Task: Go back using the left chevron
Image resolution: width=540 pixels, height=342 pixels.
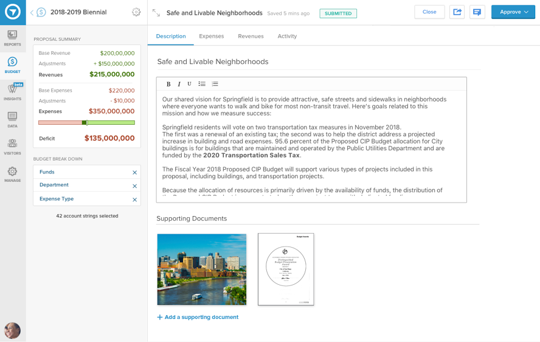Action: [x=32, y=13]
